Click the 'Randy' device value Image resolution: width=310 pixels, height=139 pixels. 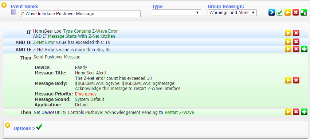[81, 68]
